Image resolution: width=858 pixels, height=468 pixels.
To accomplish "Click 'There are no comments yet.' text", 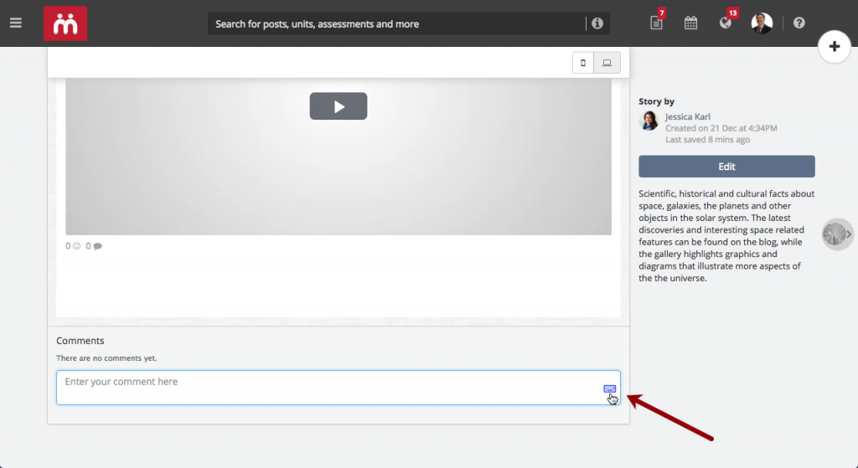I will tap(106, 358).
